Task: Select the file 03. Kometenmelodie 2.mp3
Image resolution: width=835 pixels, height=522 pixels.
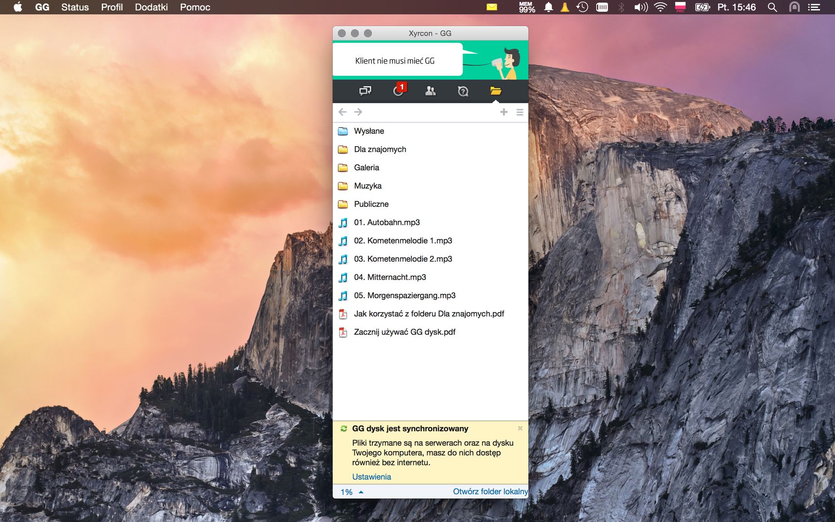Action: pyautogui.click(x=430, y=259)
